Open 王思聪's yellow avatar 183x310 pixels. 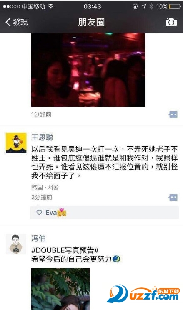(16, 143)
